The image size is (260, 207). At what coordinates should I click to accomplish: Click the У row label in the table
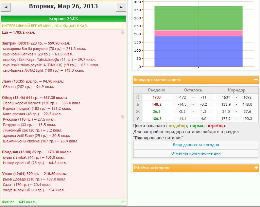point(138,119)
